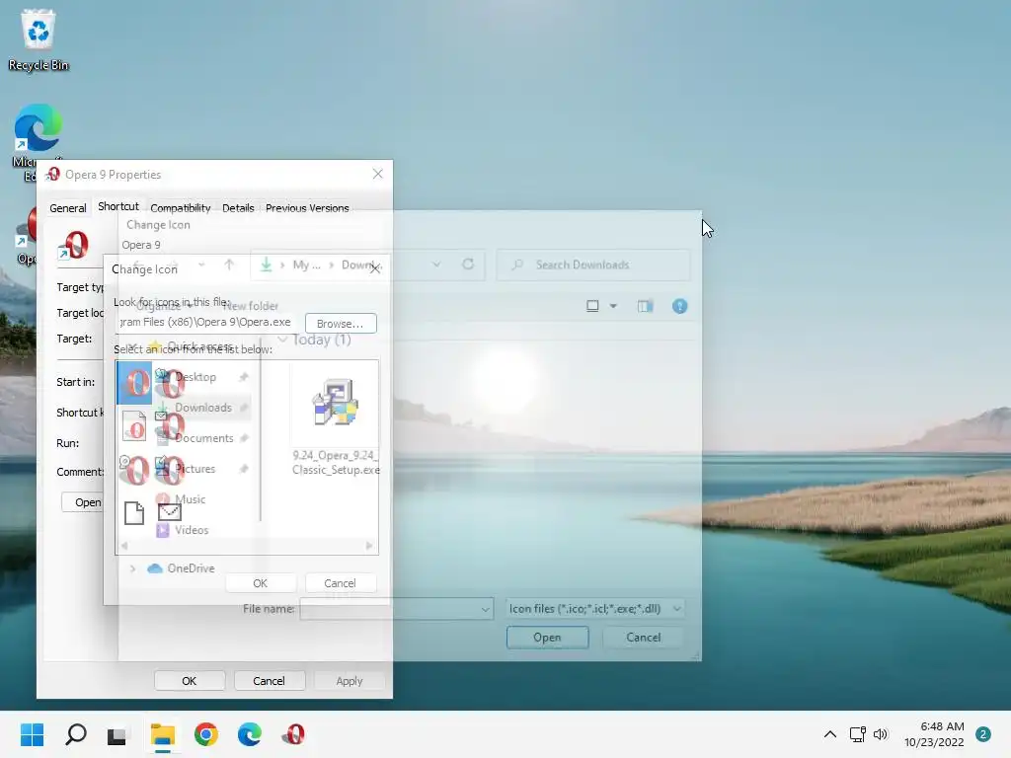1011x758 pixels.
Task: Pick the blank document icon in icon list
Action: point(134,513)
